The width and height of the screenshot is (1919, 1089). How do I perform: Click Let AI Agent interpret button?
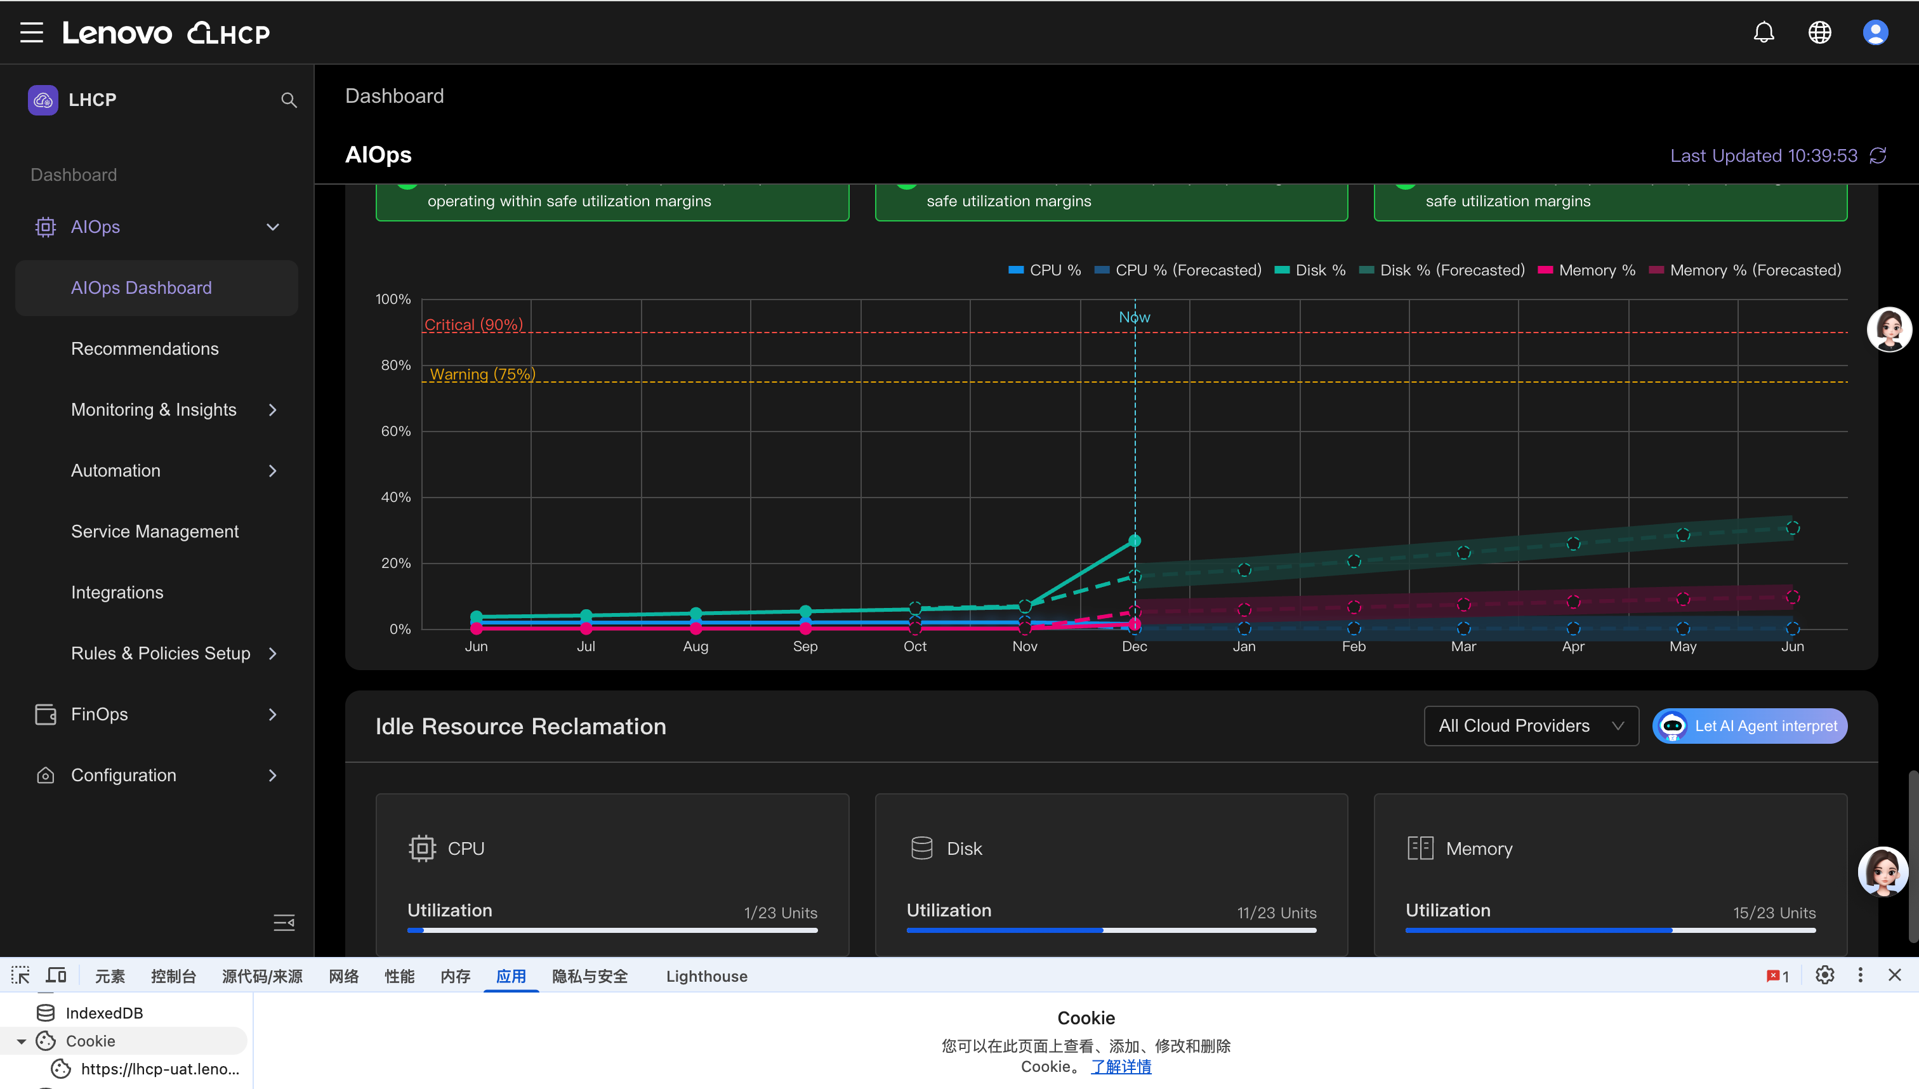1750,726
